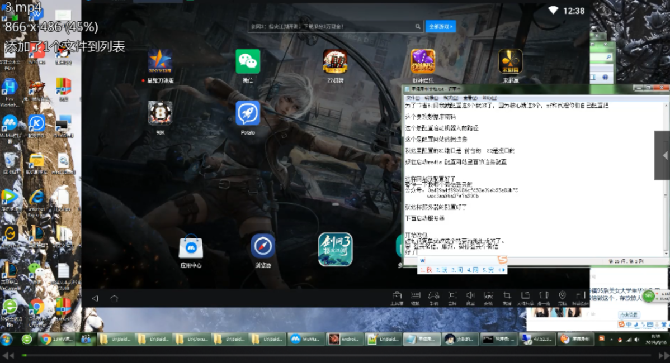Click the volume speaker tool in emulator toolbar
Screen dimensions: 670x363
470,298
